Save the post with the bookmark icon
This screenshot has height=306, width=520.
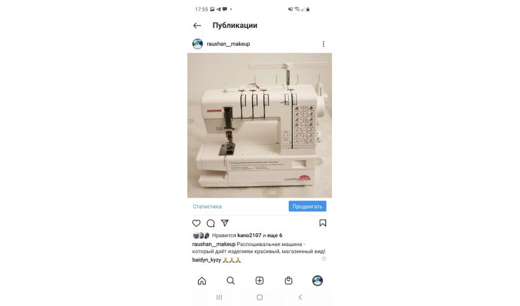point(322,222)
